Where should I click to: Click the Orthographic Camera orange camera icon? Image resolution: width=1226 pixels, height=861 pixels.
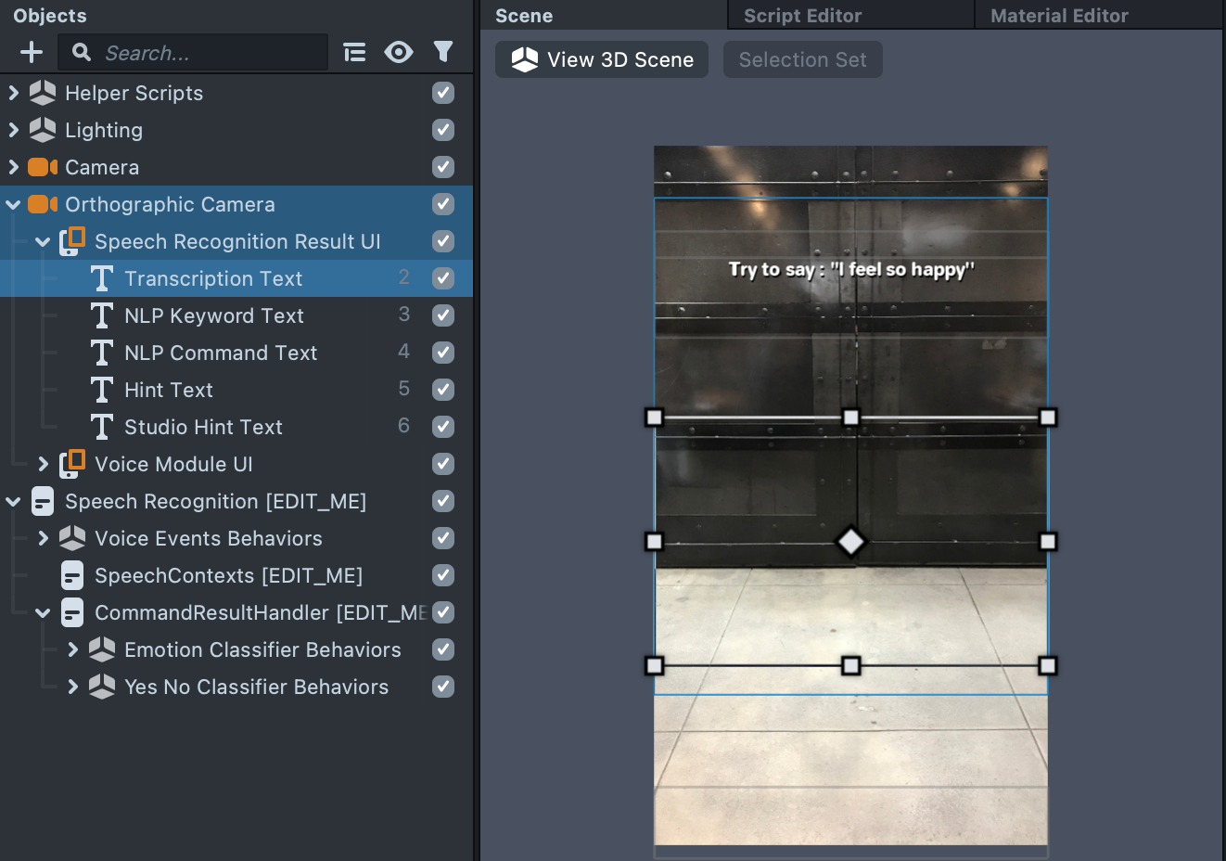(43, 204)
